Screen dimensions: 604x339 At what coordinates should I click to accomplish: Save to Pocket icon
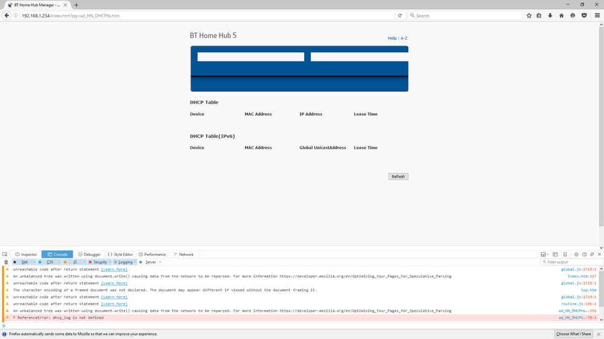click(584, 15)
